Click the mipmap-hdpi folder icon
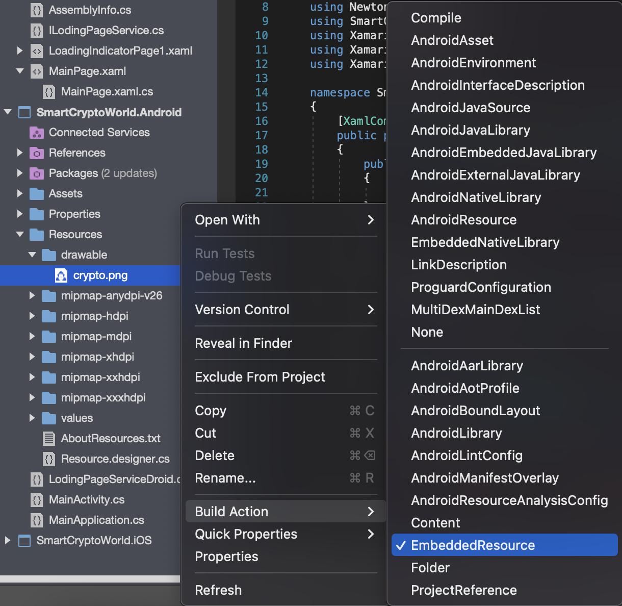622x606 pixels. click(48, 316)
